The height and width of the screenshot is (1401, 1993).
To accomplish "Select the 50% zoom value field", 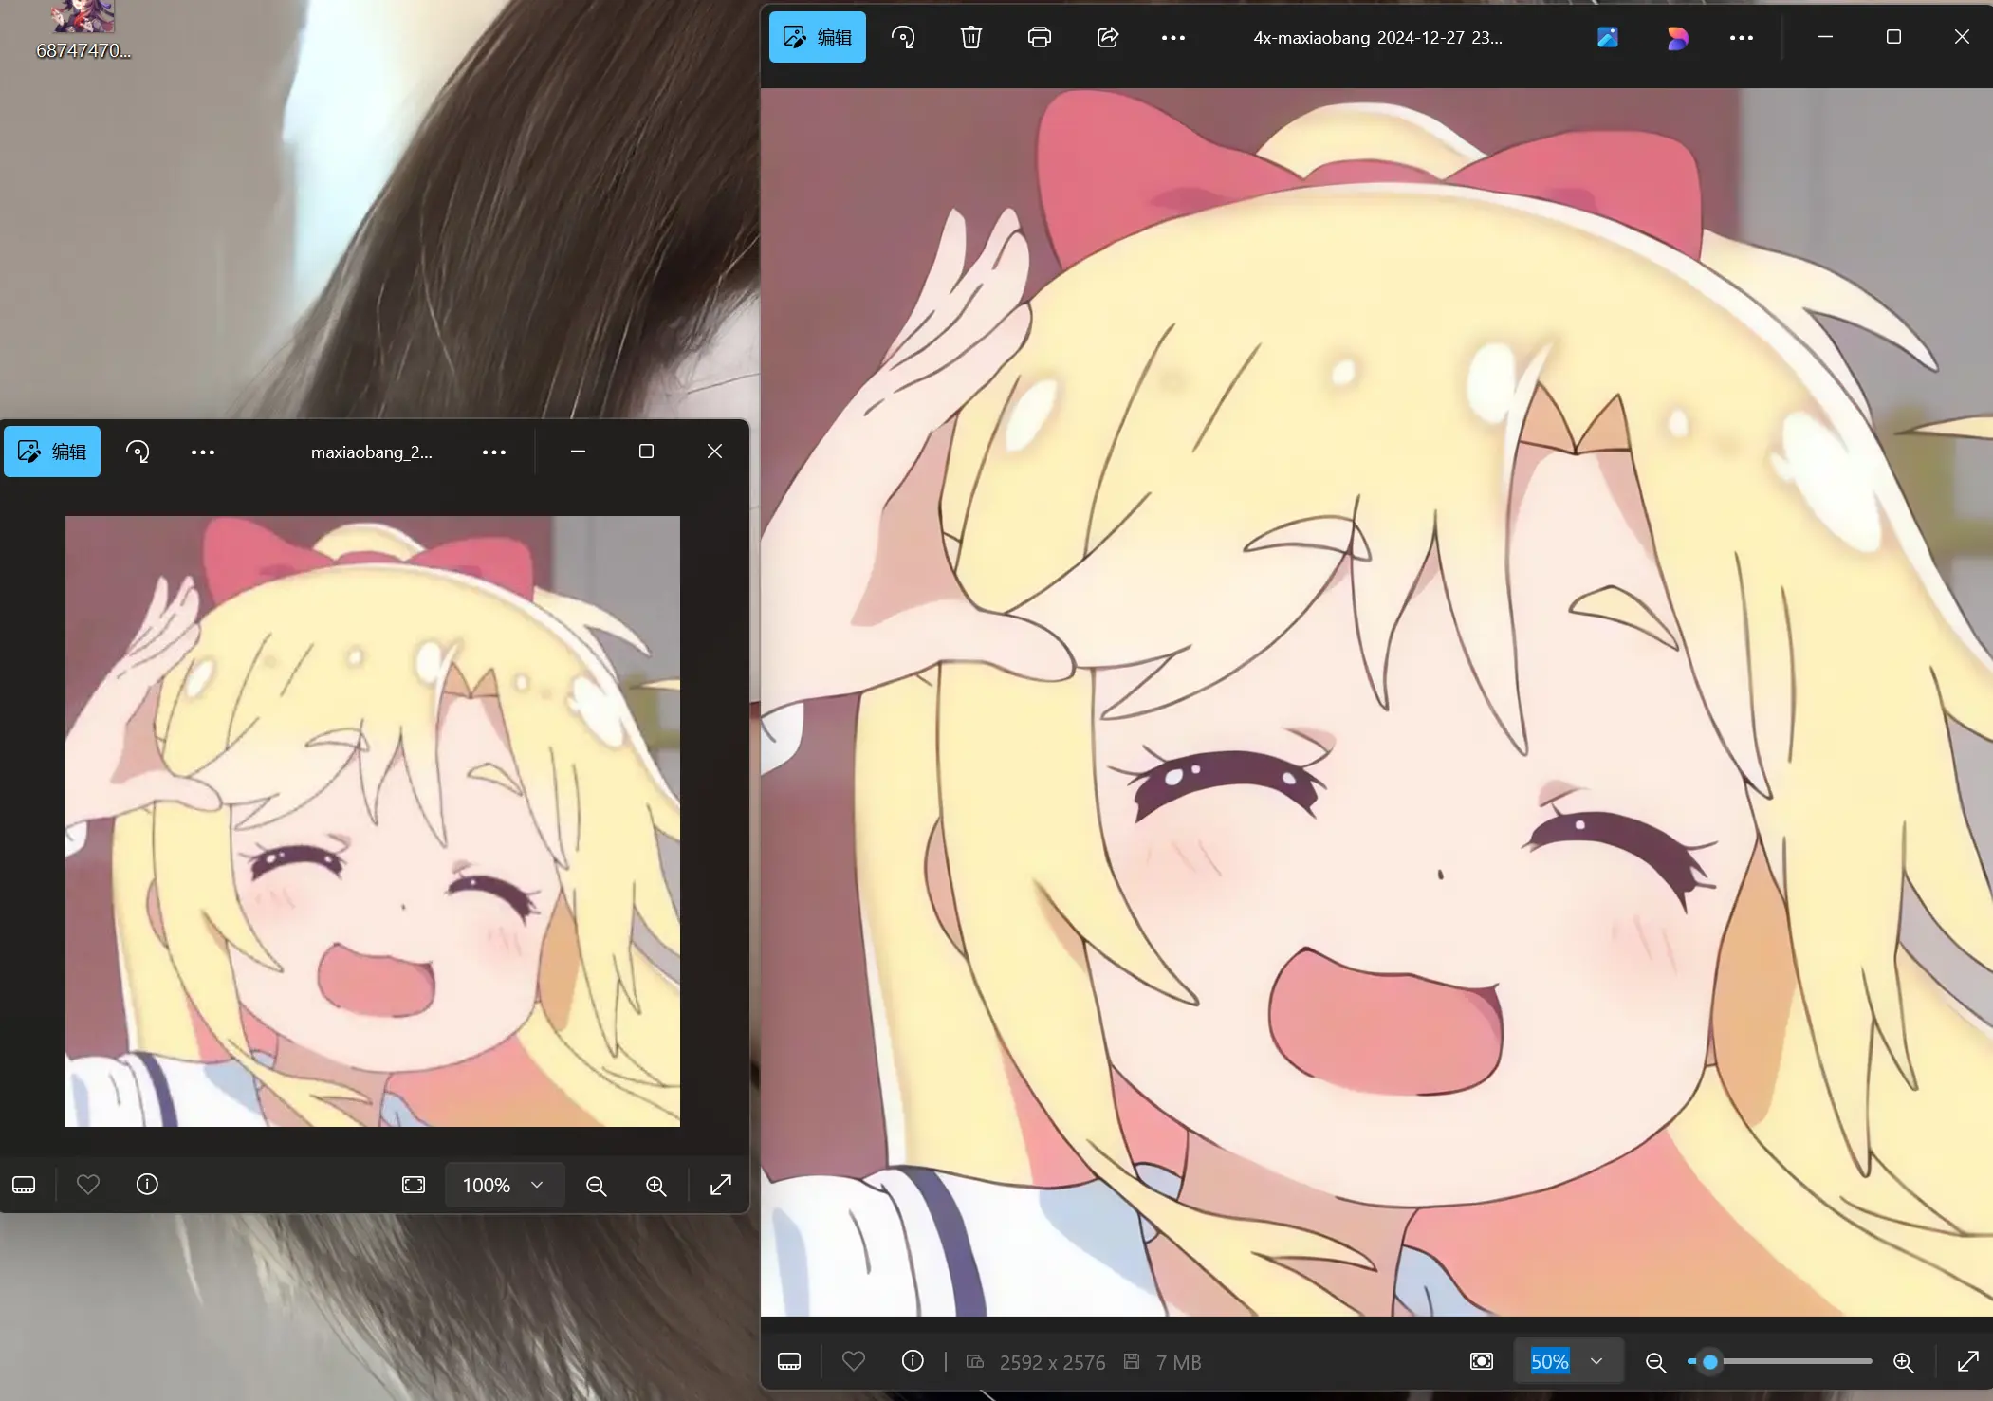I will pos(1549,1361).
